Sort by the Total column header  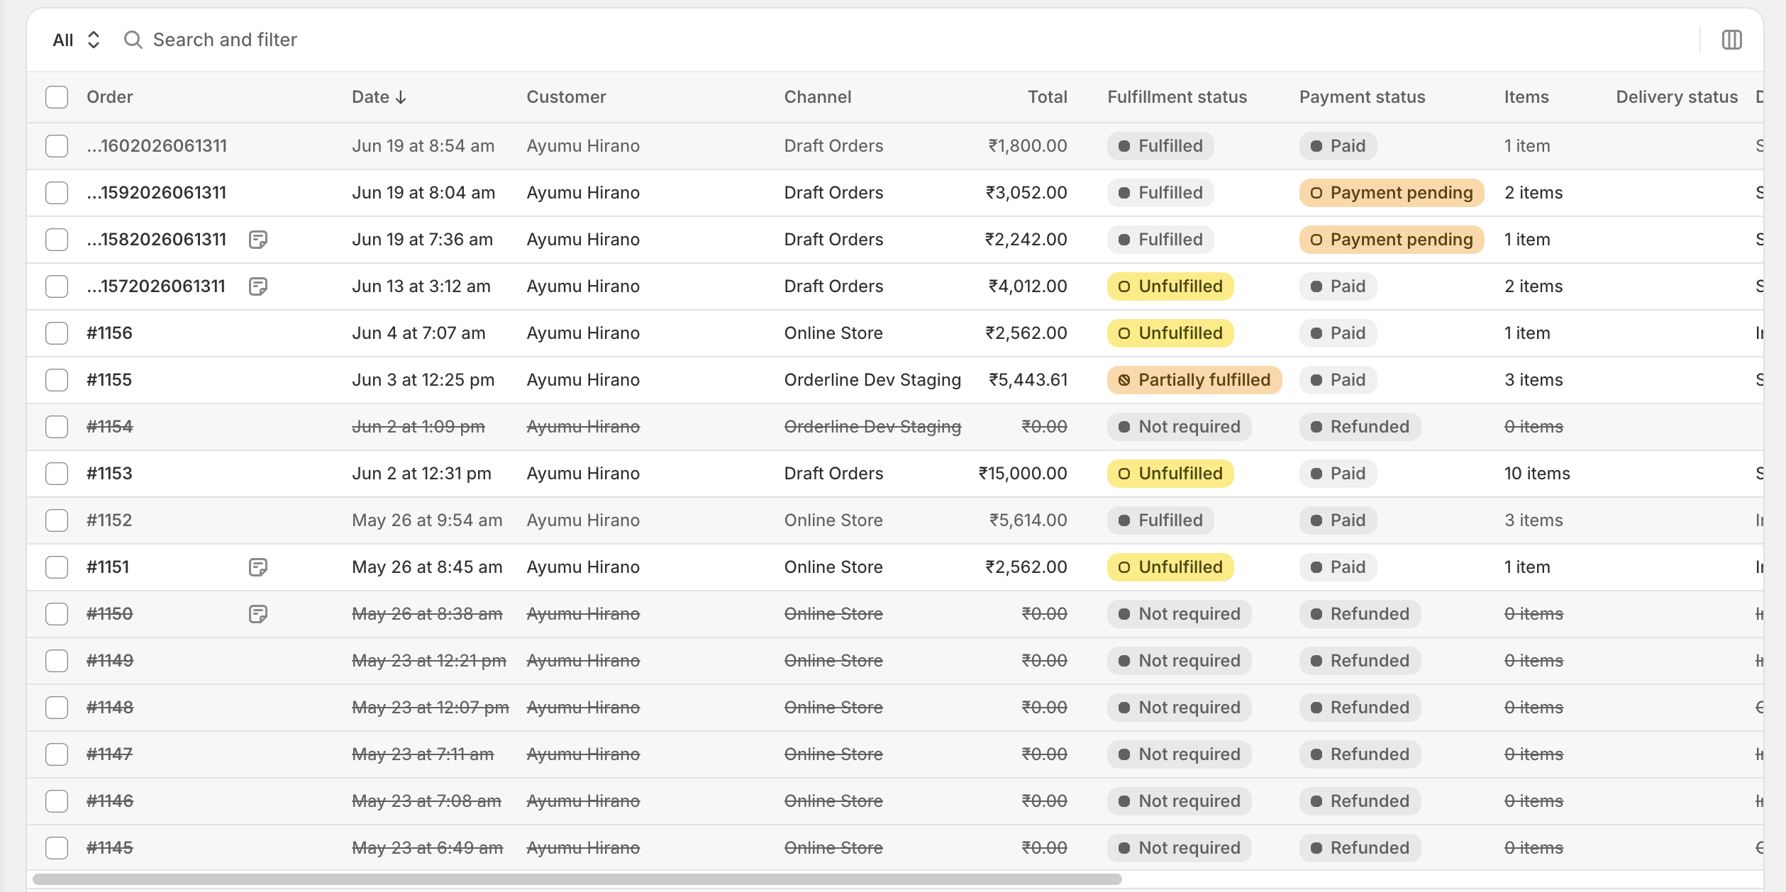click(x=1048, y=97)
